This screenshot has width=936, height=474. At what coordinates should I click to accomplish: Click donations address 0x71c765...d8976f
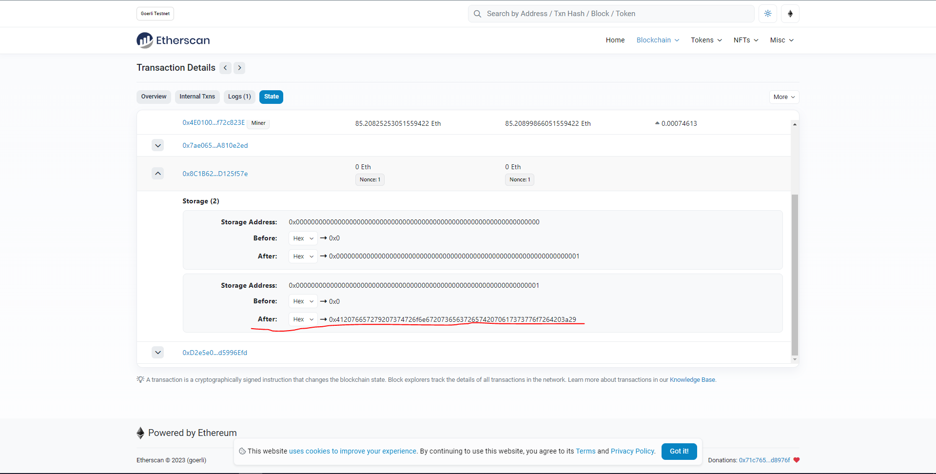click(x=764, y=460)
